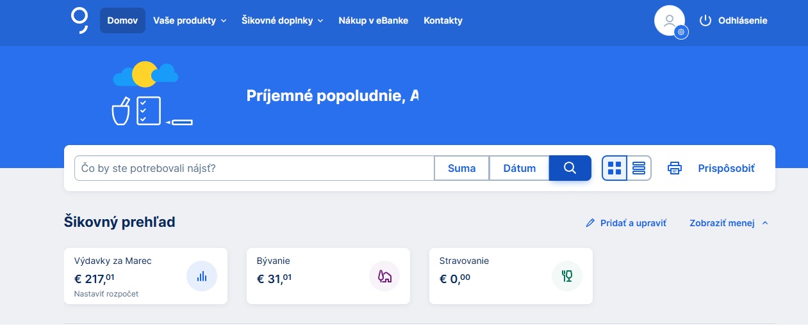Expand the Vaše produkty menu
Image resolution: width=808 pixels, height=331 pixels.
[190, 20]
